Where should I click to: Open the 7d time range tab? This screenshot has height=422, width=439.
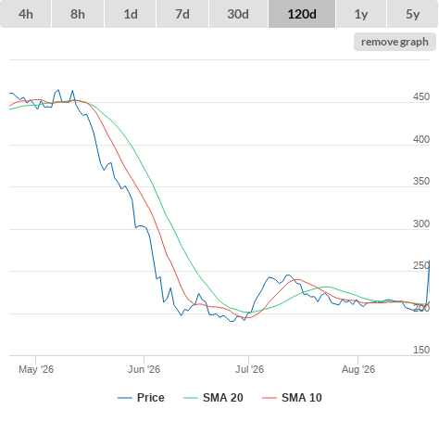tap(182, 14)
